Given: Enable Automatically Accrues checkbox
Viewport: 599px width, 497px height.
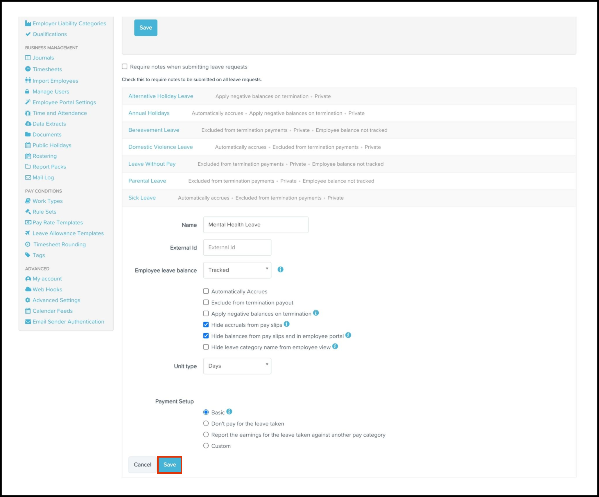Looking at the screenshot, I should click(x=206, y=291).
